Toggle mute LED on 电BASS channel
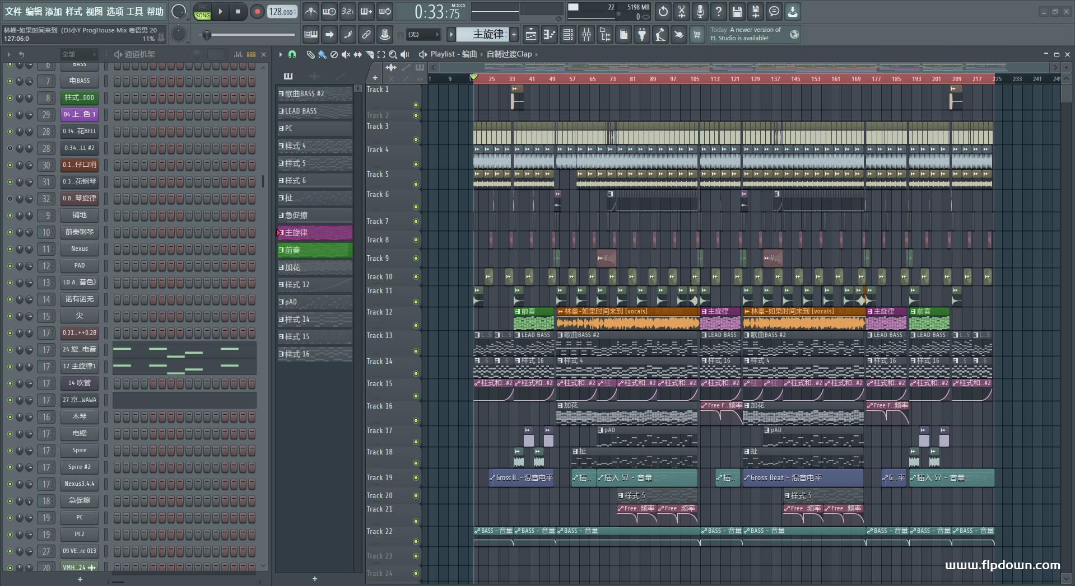1075x586 pixels. tap(10, 81)
